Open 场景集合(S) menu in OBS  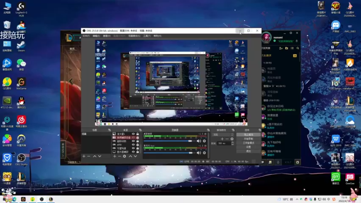134,36
